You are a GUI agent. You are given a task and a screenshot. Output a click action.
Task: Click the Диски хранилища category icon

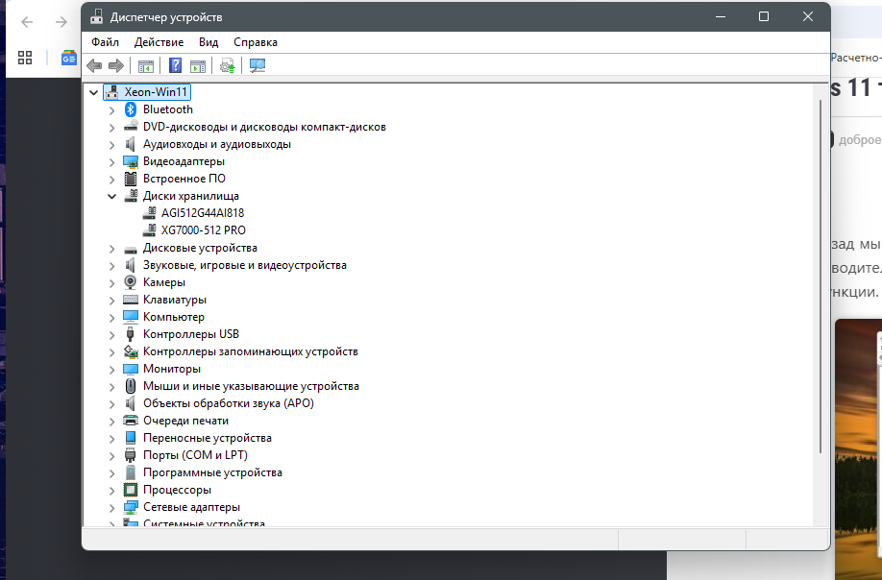(131, 196)
